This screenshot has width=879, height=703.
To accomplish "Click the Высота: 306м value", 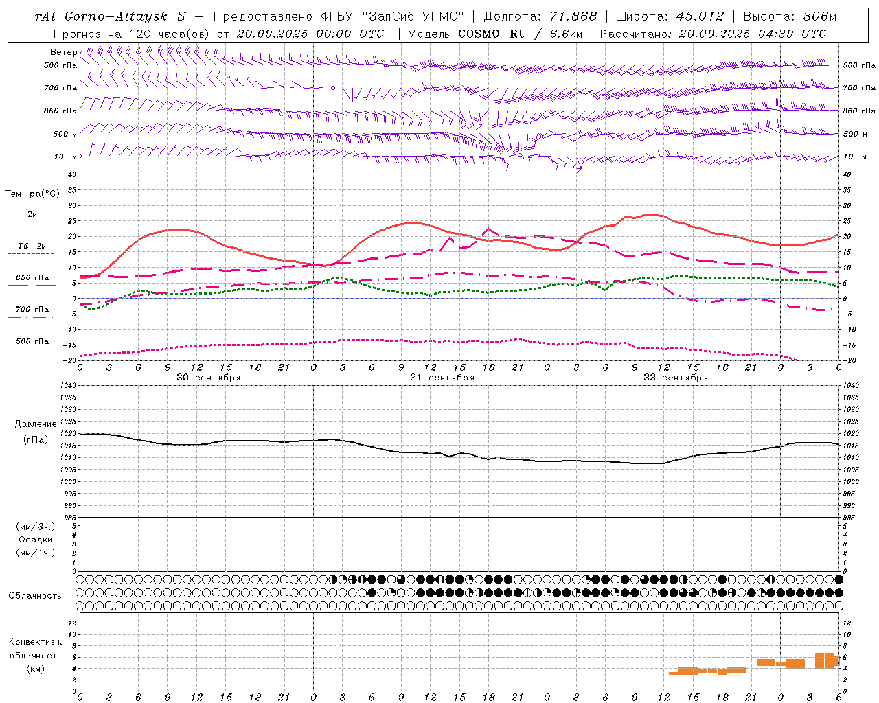I will (790, 16).
